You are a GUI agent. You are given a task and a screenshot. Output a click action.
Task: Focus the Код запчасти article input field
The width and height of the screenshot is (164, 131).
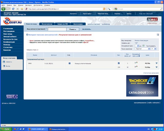[57, 29]
